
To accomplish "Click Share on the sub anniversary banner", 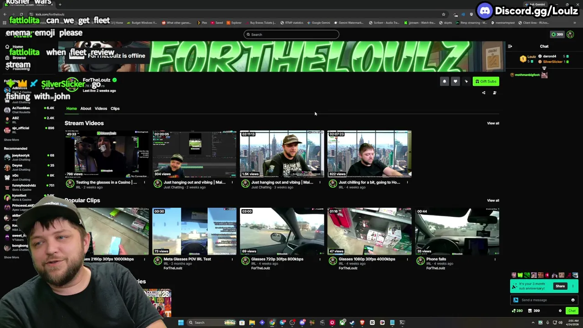I will pos(560,286).
